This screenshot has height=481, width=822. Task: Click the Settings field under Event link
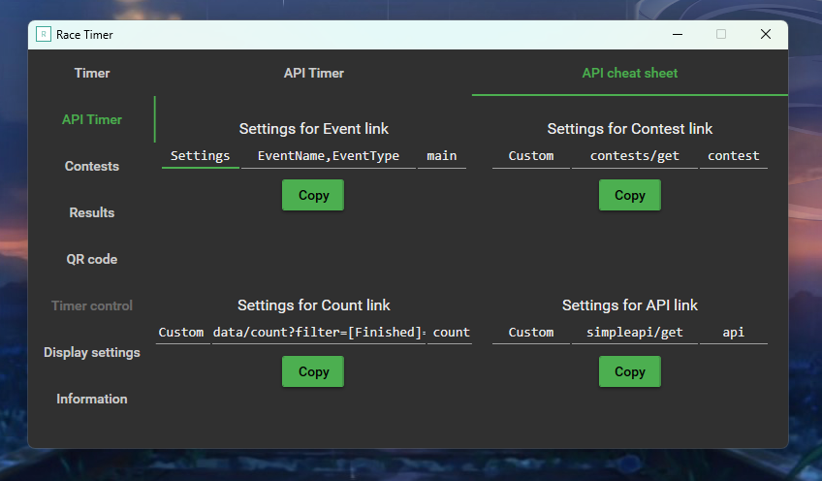[x=201, y=156]
